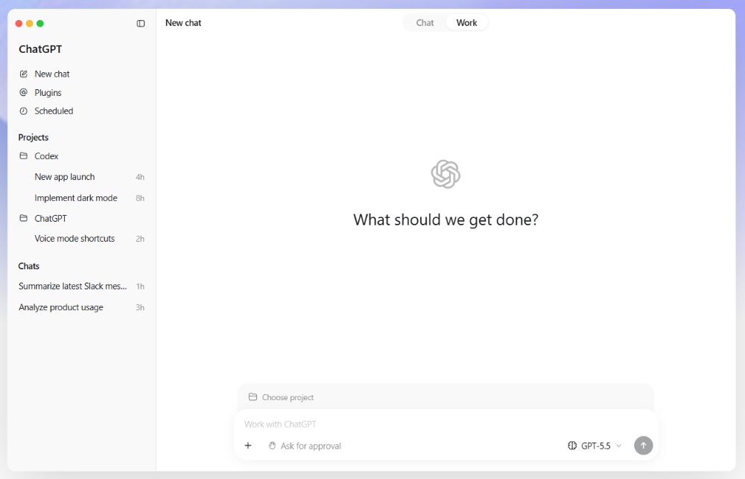Click the ChatGPT project folder icon

click(x=23, y=218)
